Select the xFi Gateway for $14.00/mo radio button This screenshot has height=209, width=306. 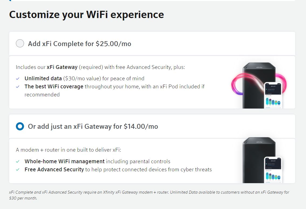(20, 126)
